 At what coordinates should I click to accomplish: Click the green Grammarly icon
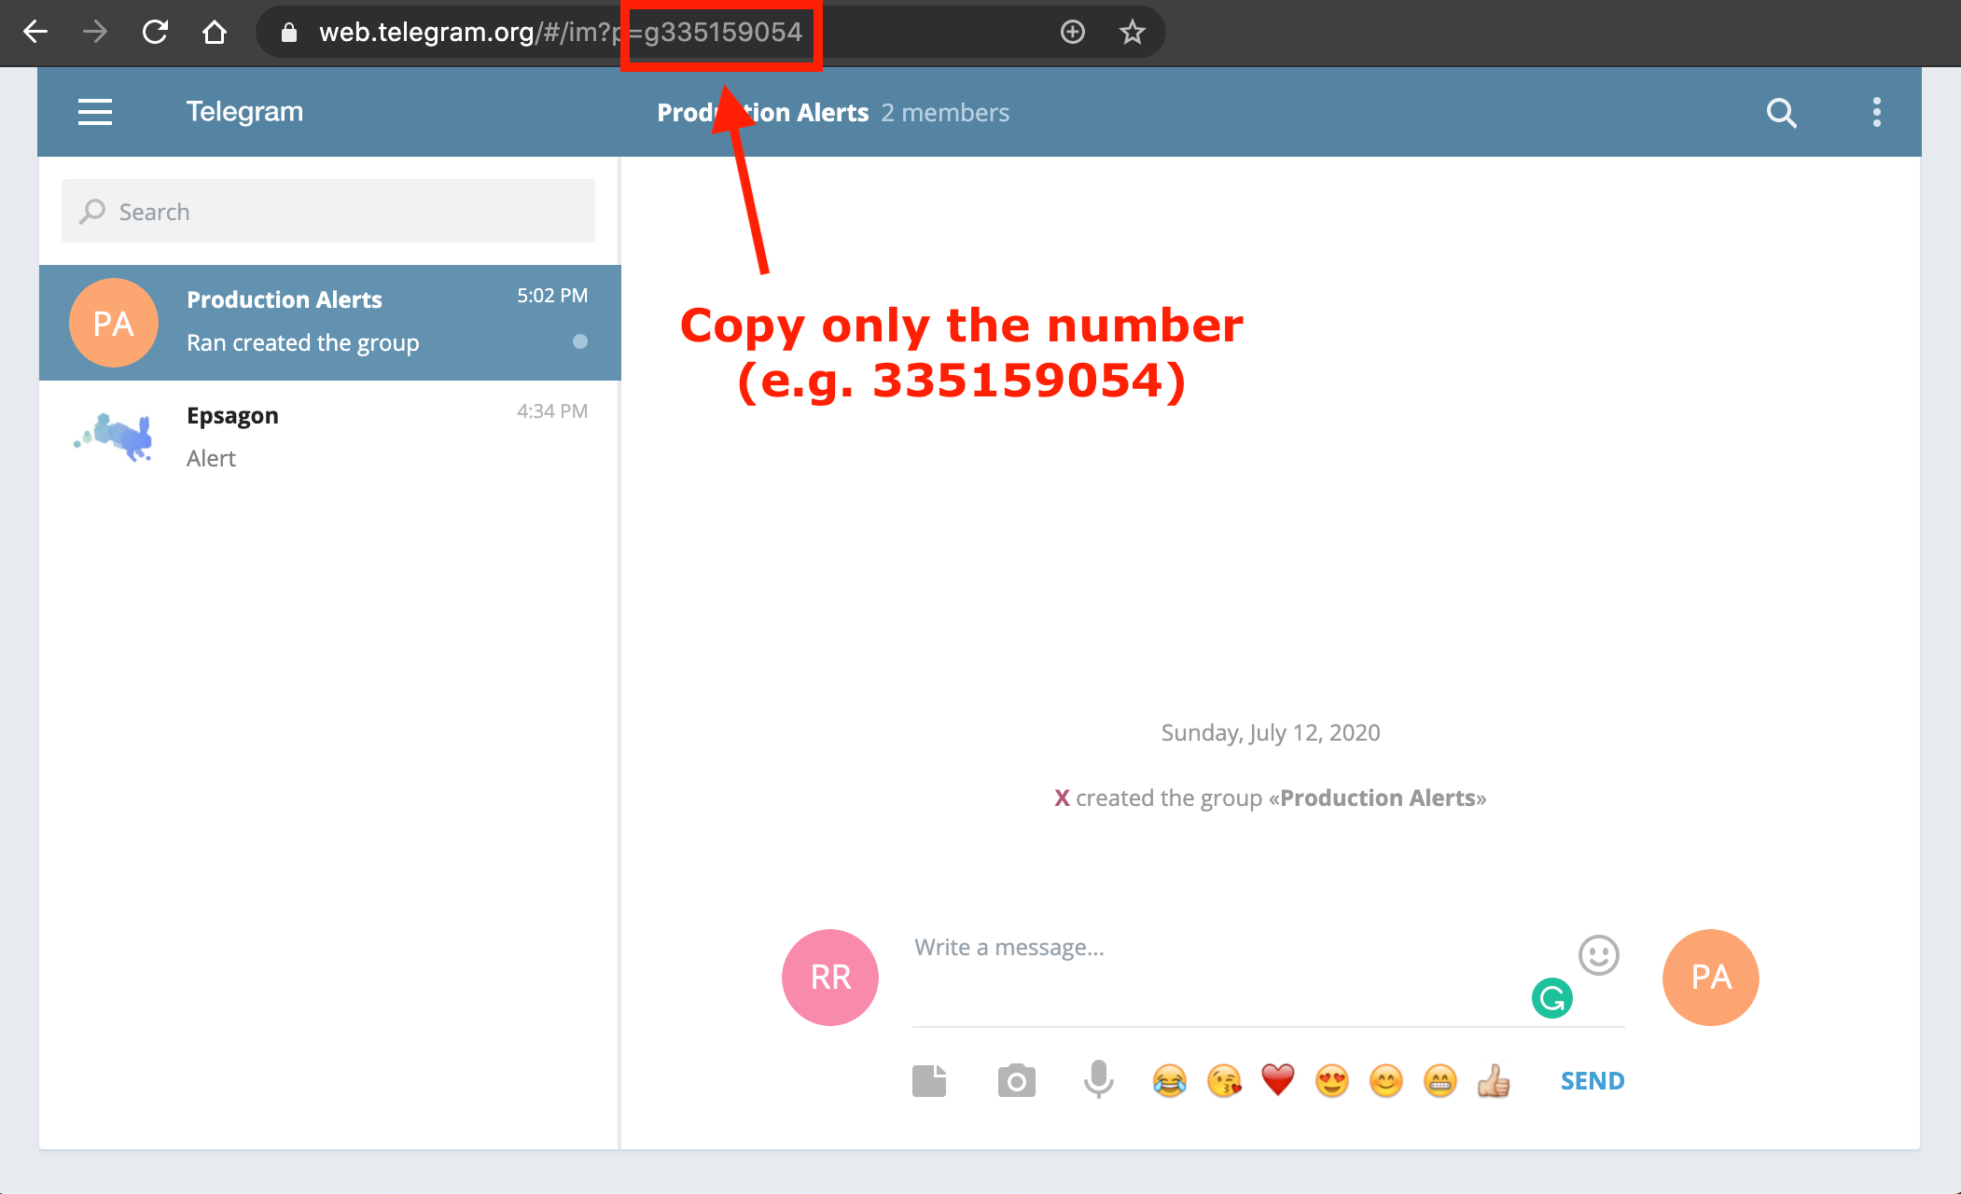1552,998
